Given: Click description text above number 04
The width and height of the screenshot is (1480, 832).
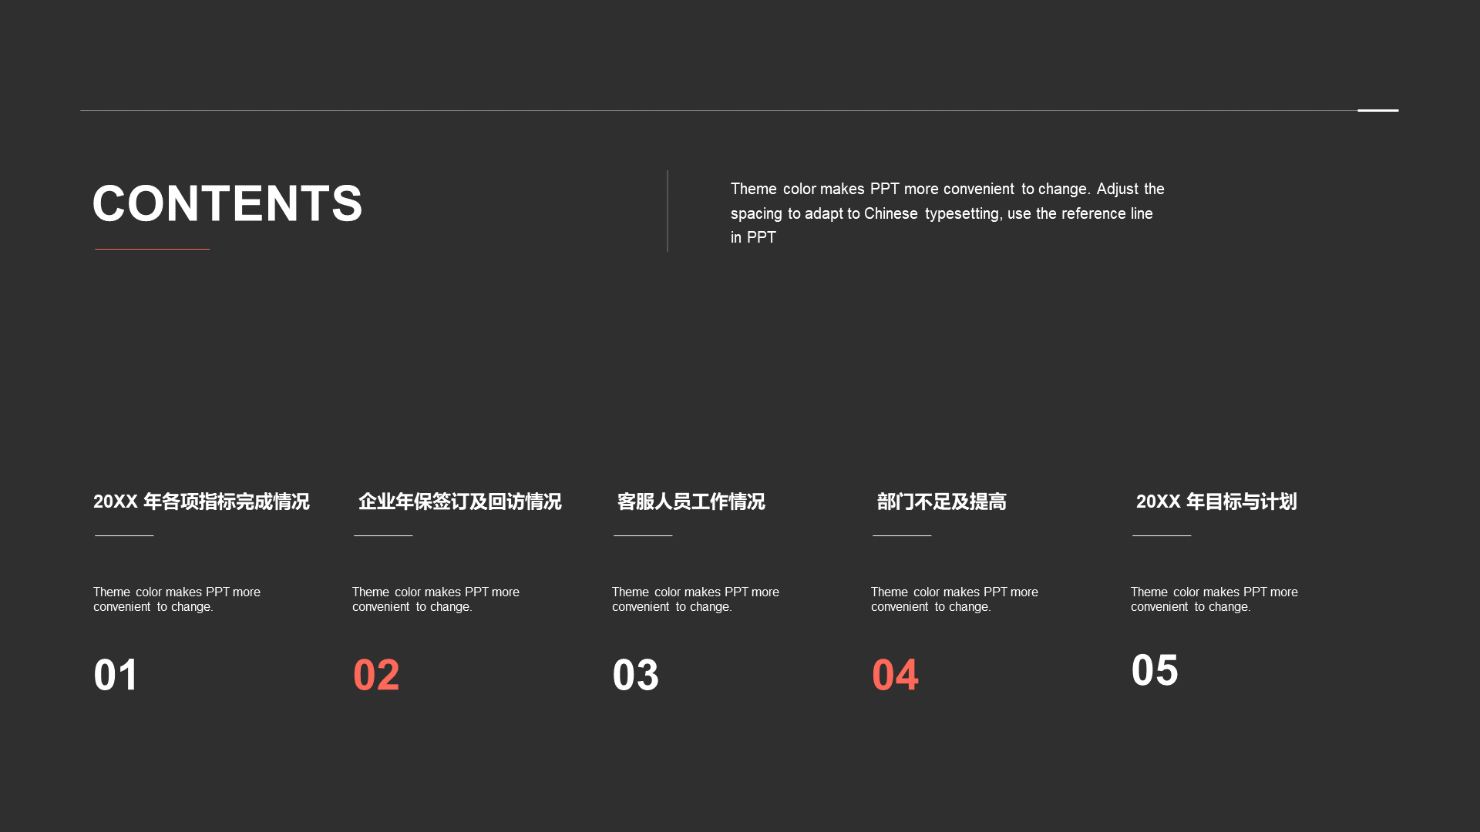Looking at the screenshot, I should 954,599.
